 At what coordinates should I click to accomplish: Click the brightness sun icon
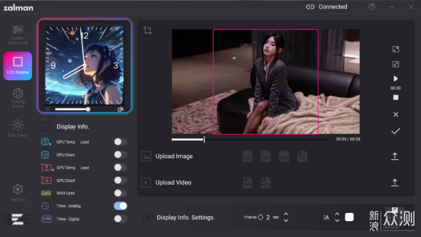tap(48, 109)
